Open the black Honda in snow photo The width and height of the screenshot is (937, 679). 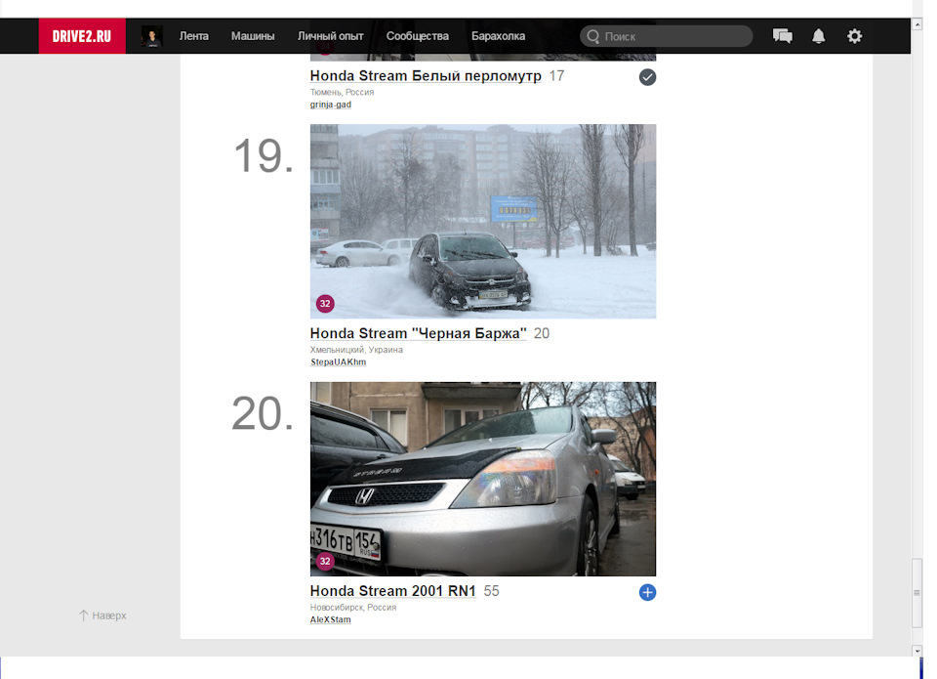[483, 222]
